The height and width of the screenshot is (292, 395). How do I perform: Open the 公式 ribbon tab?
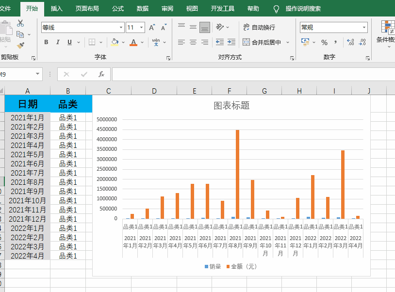(x=118, y=9)
